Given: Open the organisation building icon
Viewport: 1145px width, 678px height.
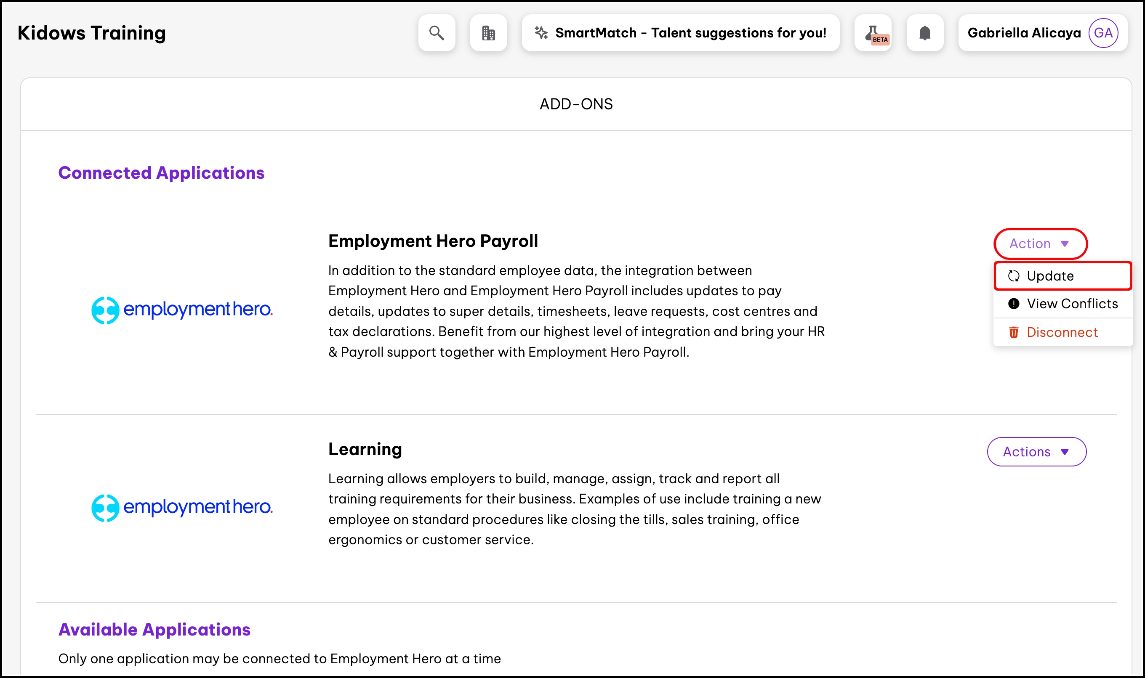Looking at the screenshot, I should [x=488, y=33].
